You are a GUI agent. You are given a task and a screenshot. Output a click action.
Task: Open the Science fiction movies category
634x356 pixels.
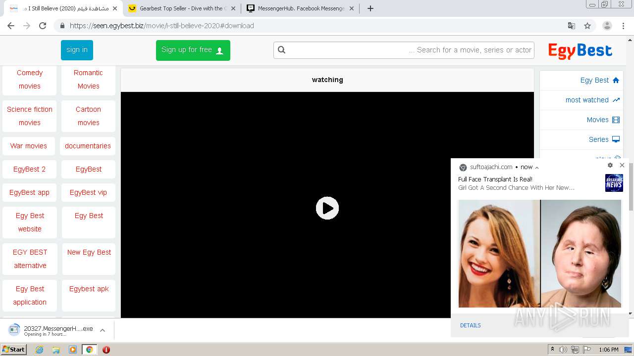30,116
